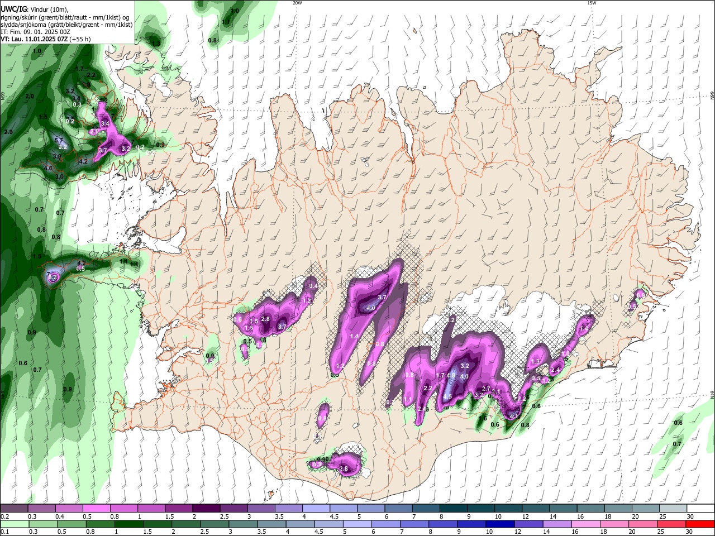Click the '4.6' precipitation value on map
The height and width of the screenshot is (536, 715).
tap(48, 168)
